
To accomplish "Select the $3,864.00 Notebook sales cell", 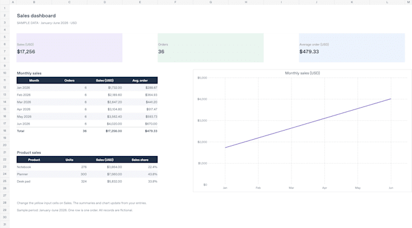I will [105, 167].
